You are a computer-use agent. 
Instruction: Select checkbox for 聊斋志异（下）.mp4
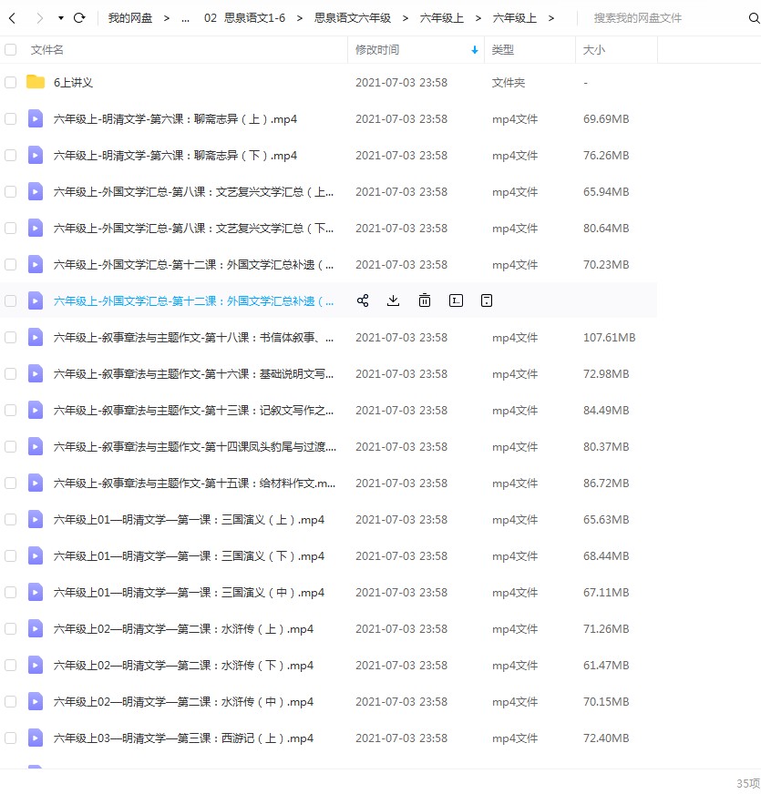pyautogui.click(x=10, y=155)
